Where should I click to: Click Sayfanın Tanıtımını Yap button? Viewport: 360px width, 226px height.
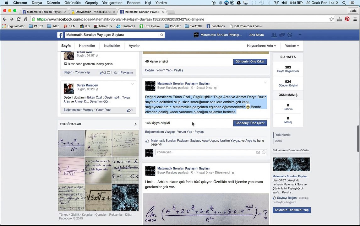[292, 210]
